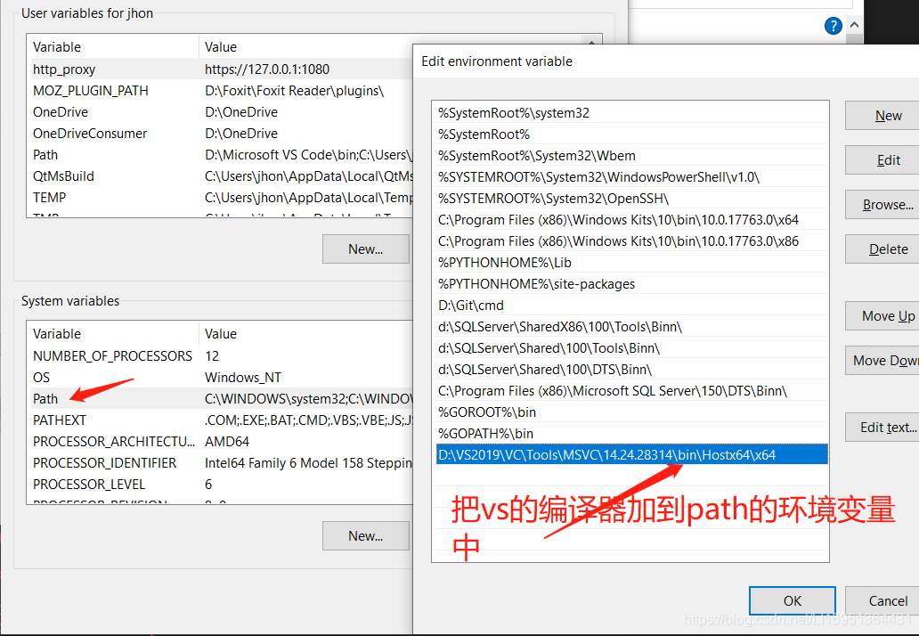
Task: Select the PROCESSOR_LEVEL system variable row
Action: tap(220, 485)
